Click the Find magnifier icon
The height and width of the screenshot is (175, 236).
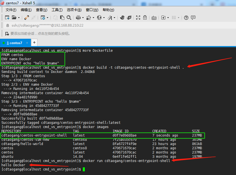coord(69,18)
